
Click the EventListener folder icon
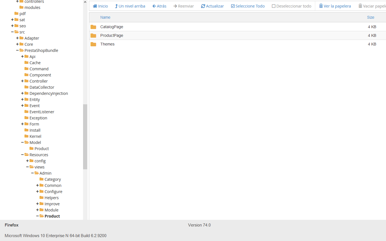click(x=26, y=112)
